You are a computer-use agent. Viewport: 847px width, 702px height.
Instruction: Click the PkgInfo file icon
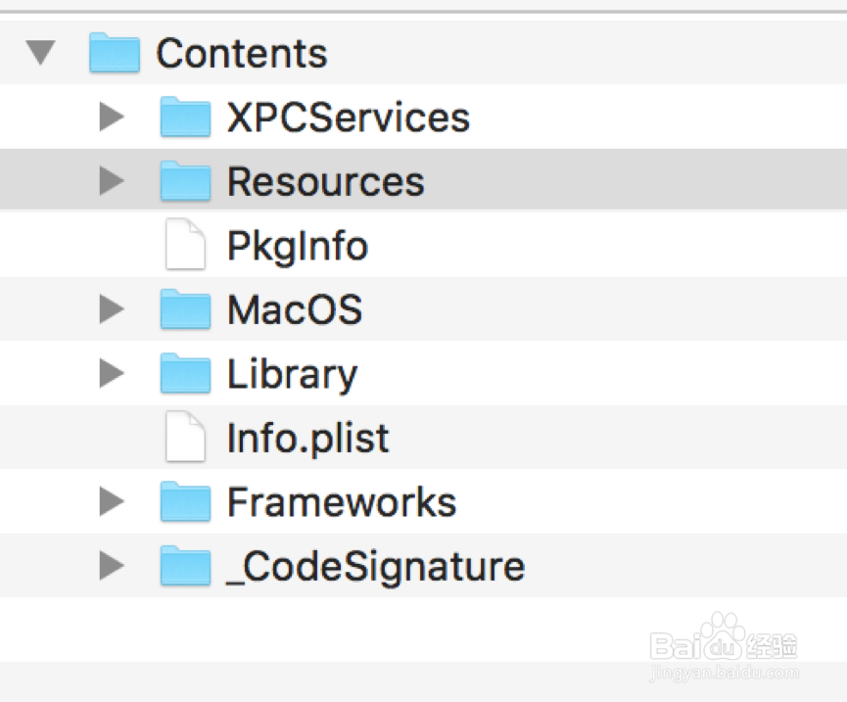click(184, 246)
